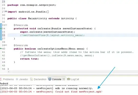Click 'onCreateOptionsMenu(Menu menu)' method signature
The height and width of the screenshot is (95, 138).
click(x=61, y=49)
